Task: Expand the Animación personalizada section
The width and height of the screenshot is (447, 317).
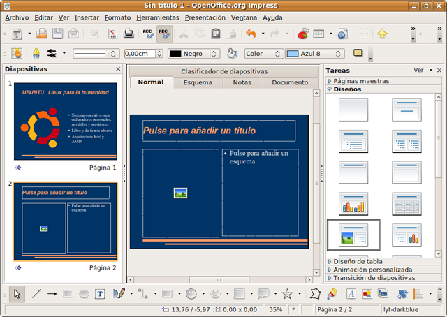Action: tap(372, 269)
